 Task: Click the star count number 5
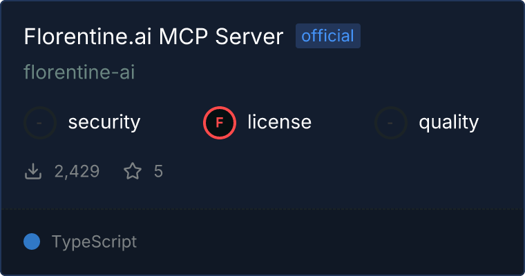coord(158,171)
